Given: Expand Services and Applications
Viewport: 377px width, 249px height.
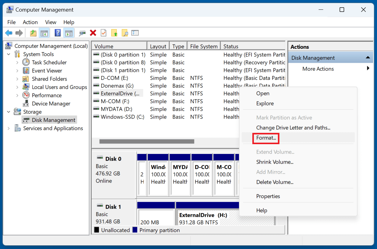Looking at the screenshot, I should coord(9,128).
